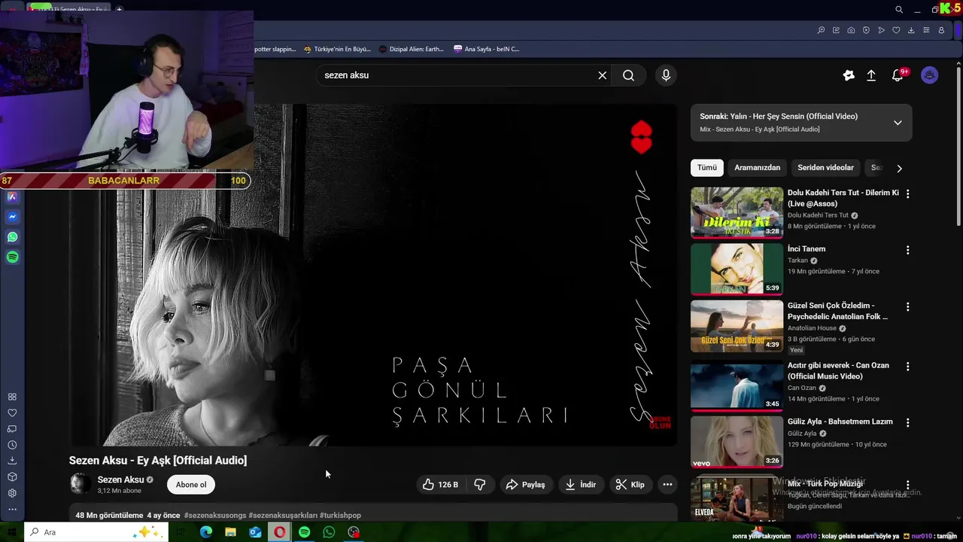
Task: Clear the YouTube search box text
Action: pos(602,75)
